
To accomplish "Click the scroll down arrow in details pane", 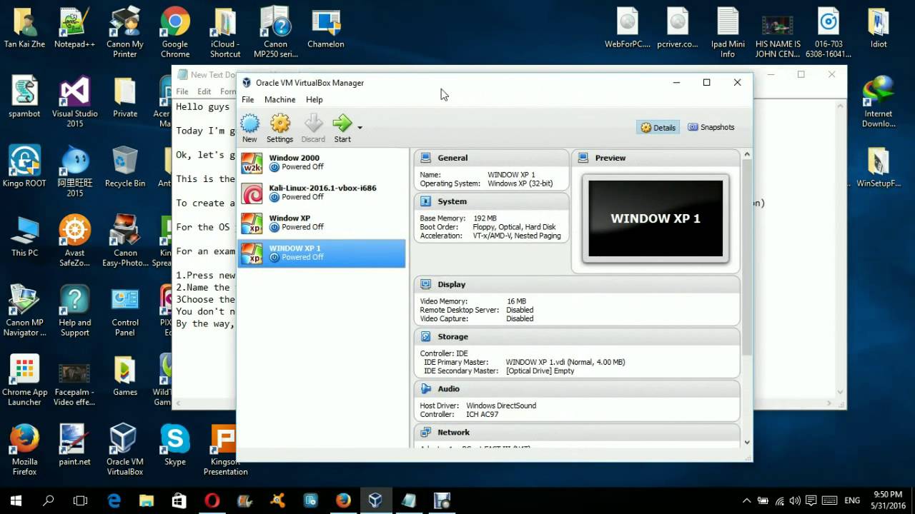I will [747, 442].
